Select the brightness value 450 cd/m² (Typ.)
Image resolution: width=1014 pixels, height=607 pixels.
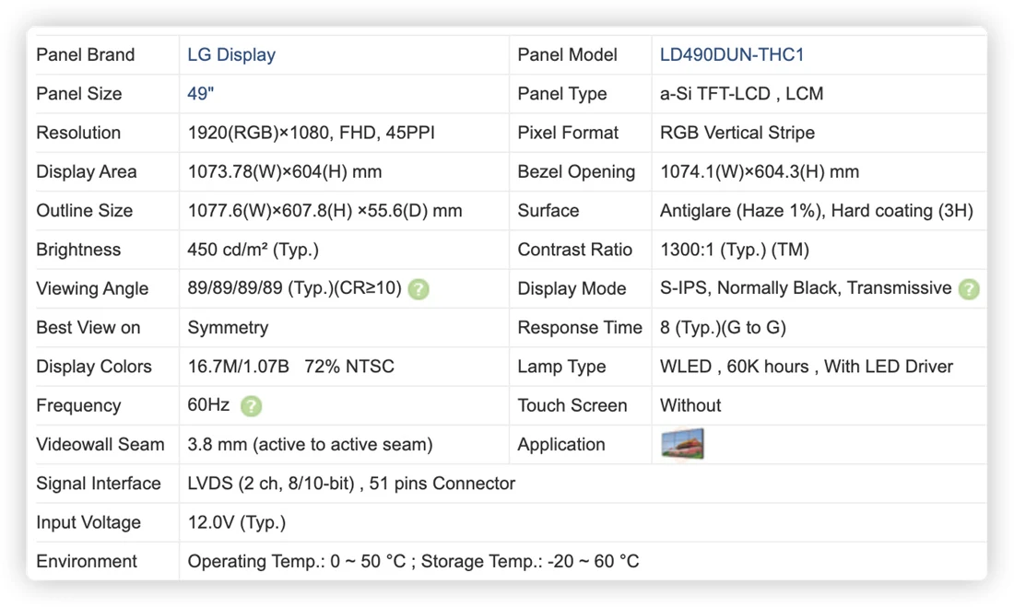[253, 250]
